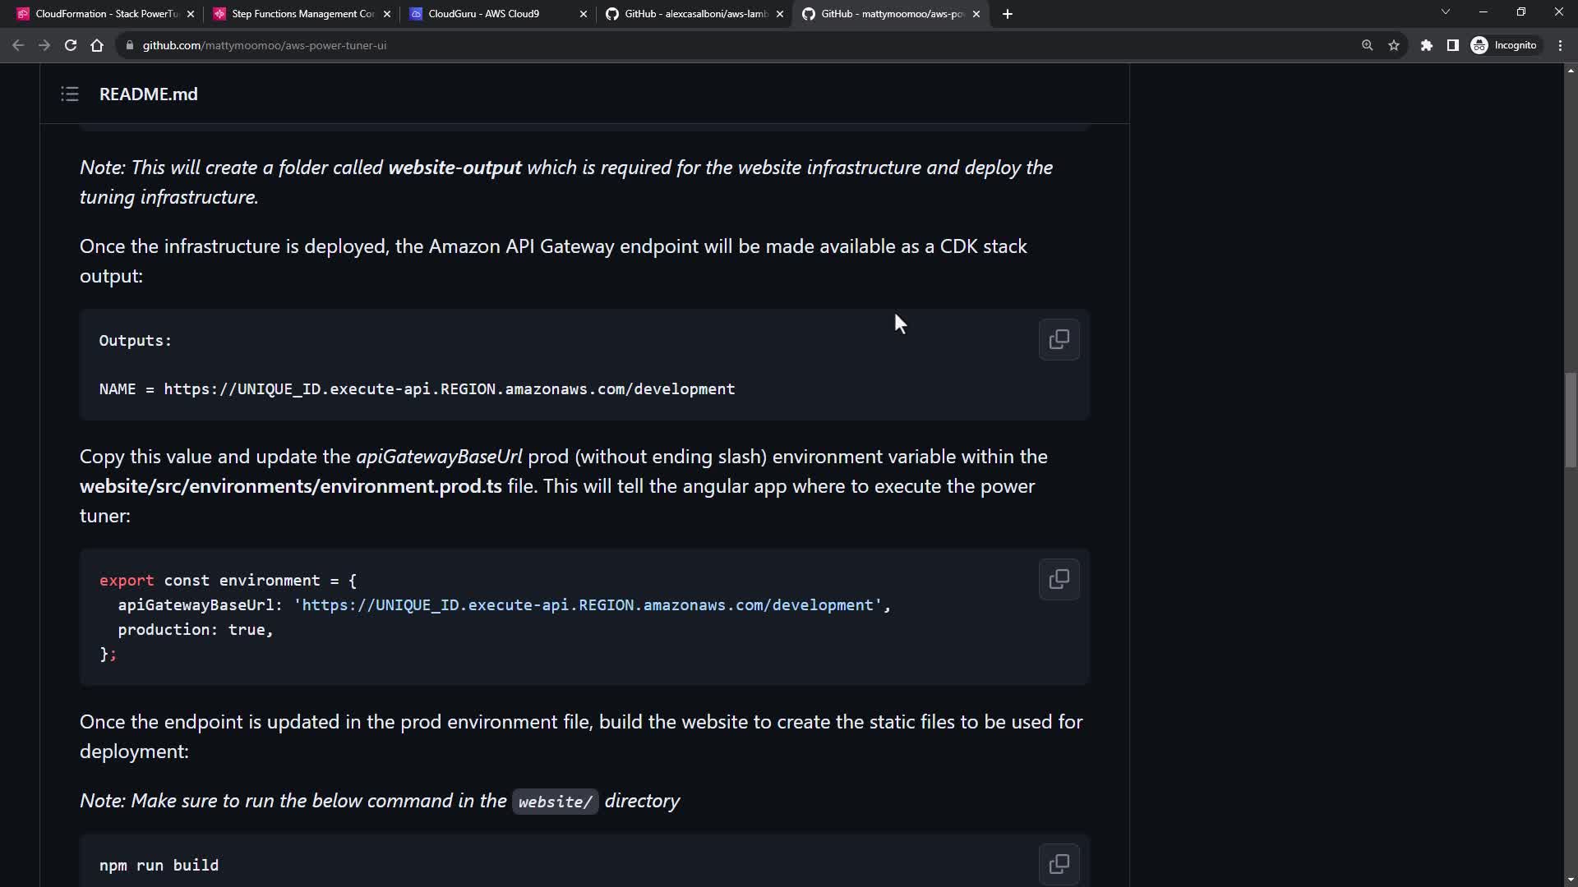Open the Chrome three-dot menu
This screenshot has height=887, width=1578.
(x=1560, y=45)
